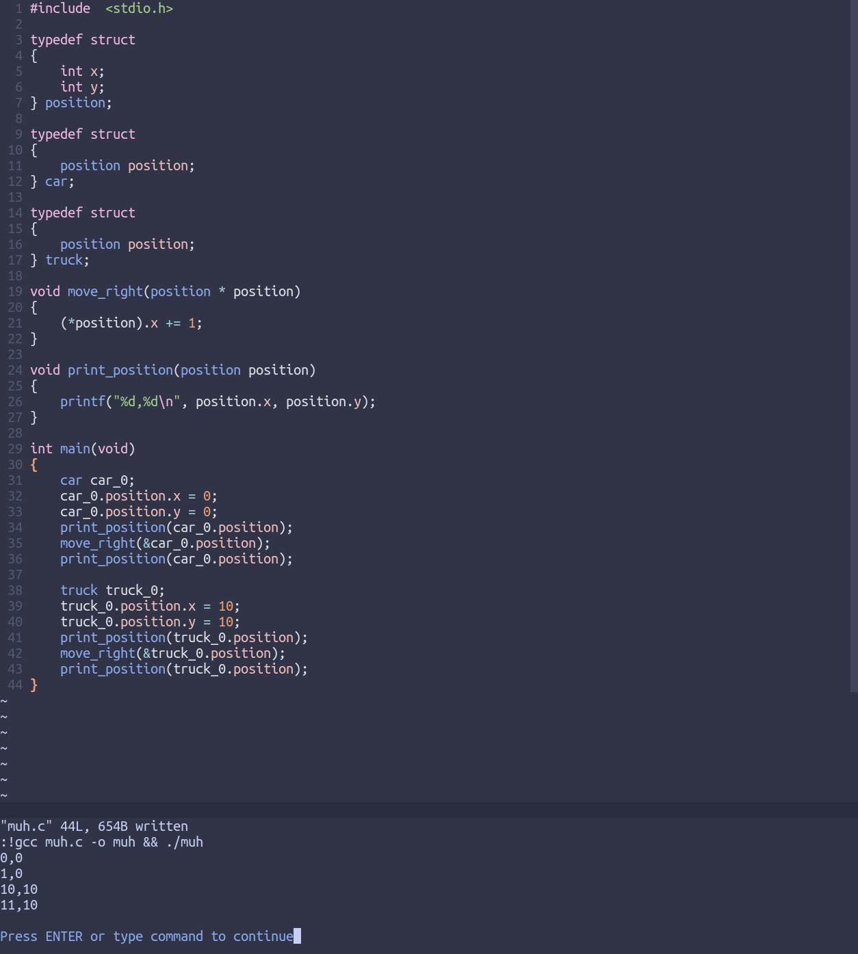Image resolution: width=858 pixels, height=954 pixels.
Task: Click 'void print_position(position position)' line
Action: 173,370
